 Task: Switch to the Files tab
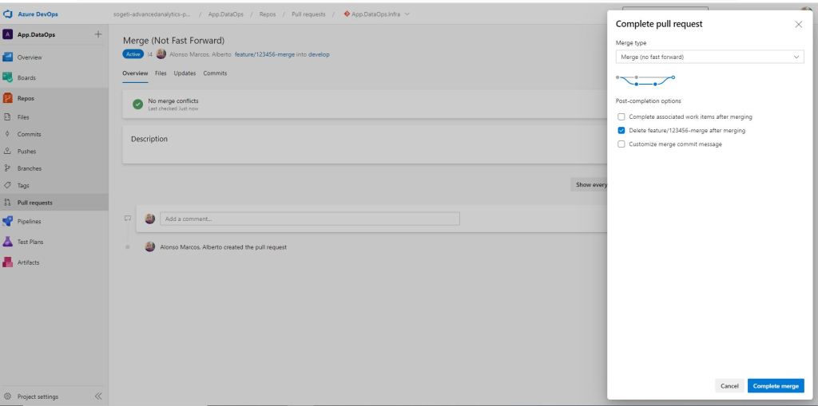click(x=161, y=73)
